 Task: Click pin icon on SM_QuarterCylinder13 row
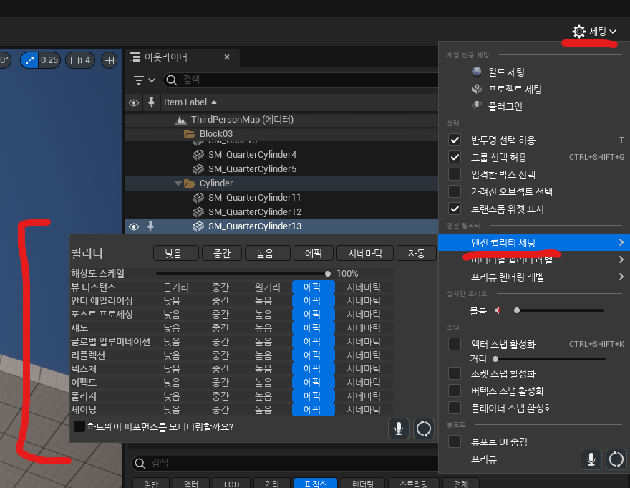(150, 226)
